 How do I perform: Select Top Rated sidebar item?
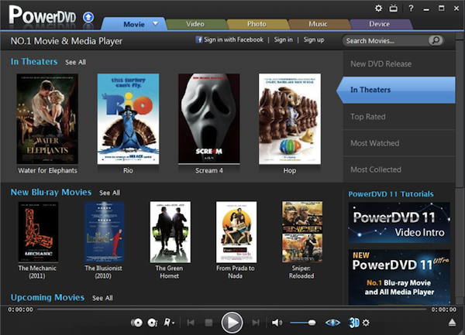[399, 117]
